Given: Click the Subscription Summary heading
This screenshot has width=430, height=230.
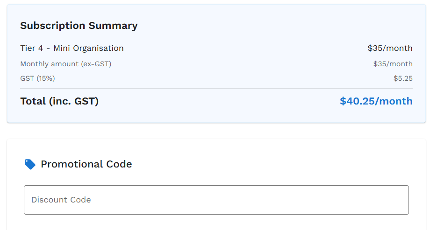Looking at the screenshot, I should coord(79,26).
